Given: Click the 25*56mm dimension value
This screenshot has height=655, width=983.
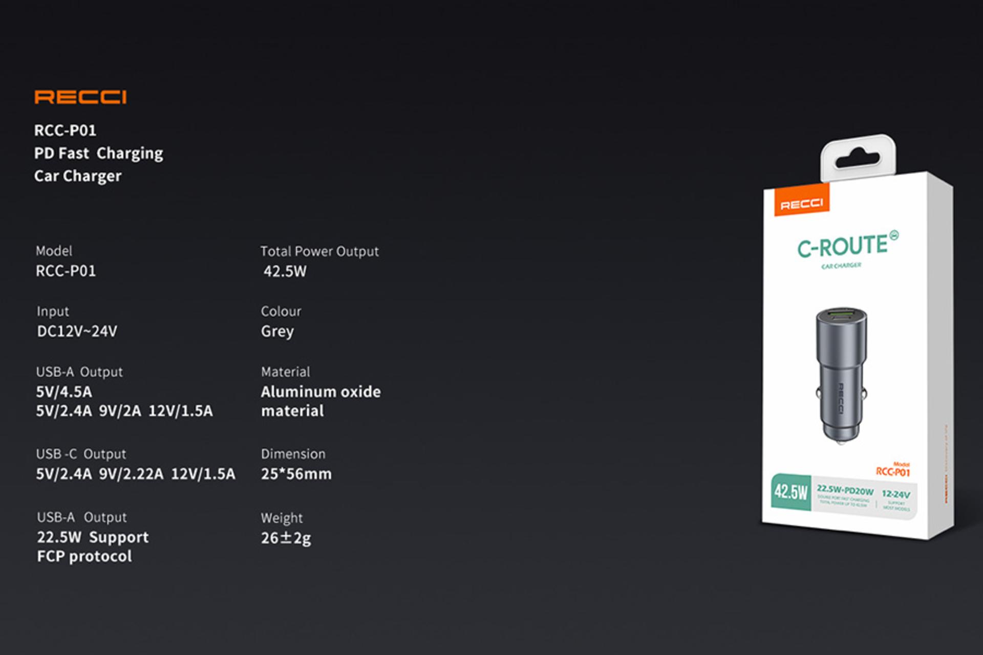Looking at the screenshot, I should click(296, 474).
